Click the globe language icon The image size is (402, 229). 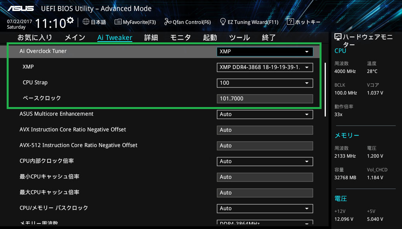click(86, 22)
